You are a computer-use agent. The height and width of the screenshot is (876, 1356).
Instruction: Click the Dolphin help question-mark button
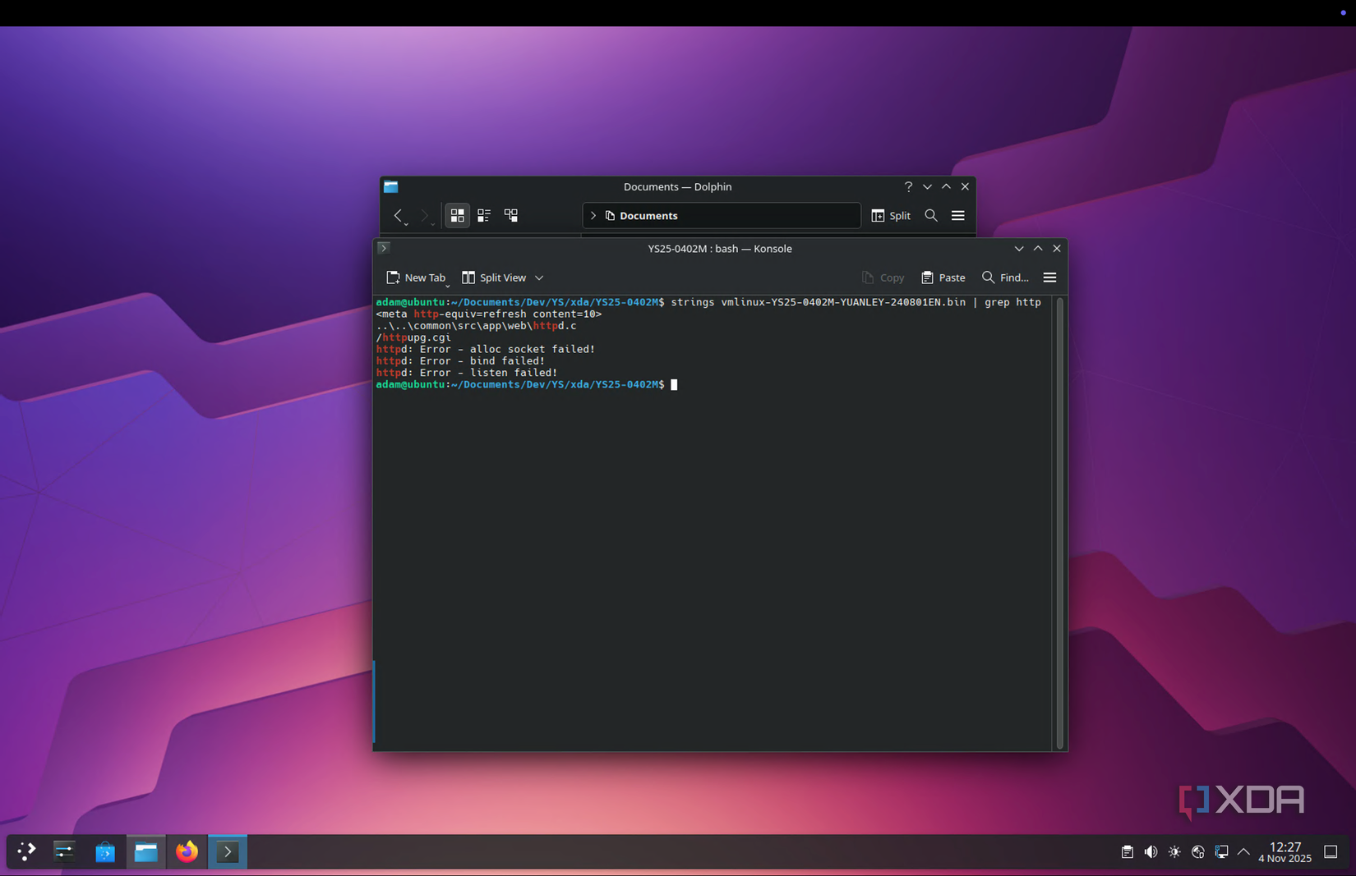[x=908, y=187]
